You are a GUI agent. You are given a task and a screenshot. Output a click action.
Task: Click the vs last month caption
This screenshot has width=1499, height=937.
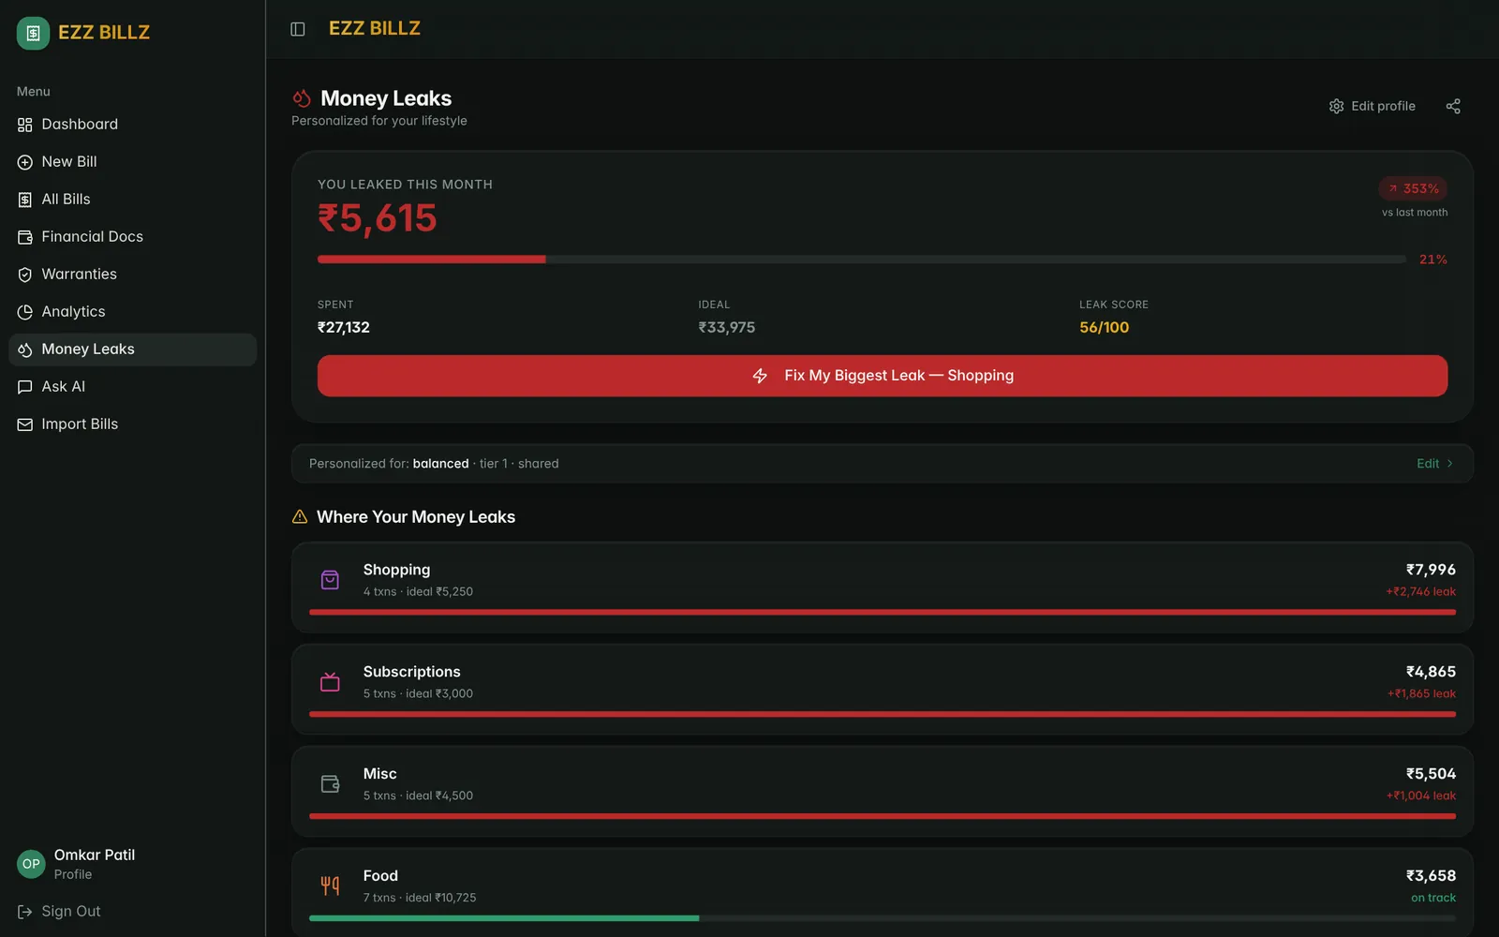[1415, 213]
